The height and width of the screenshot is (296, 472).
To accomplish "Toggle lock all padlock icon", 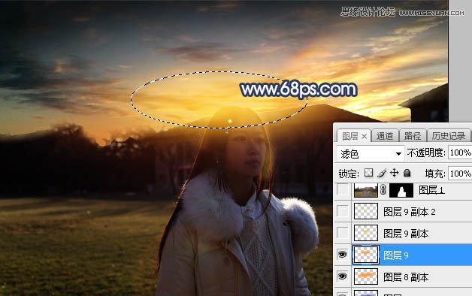I will pos(407,173).
